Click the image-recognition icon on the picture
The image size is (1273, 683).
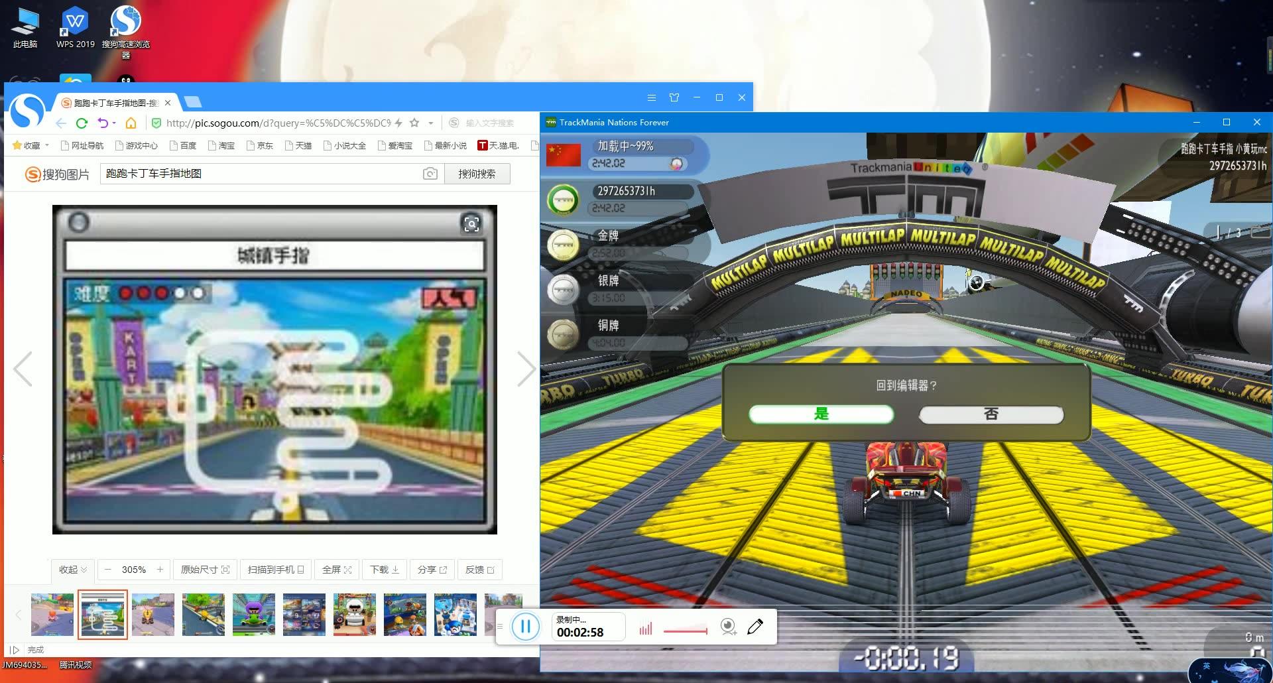click(471, 224)
